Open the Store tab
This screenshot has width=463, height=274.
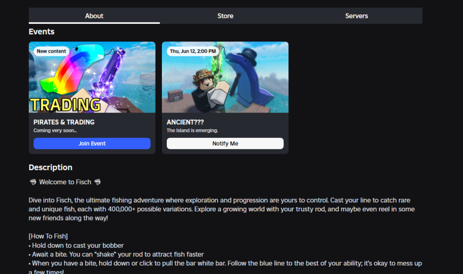point(225,16)
